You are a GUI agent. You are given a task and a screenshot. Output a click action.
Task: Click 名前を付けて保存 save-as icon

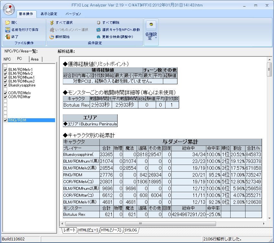point(7,30)
